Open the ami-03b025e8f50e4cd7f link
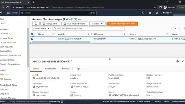This screenshot has width=185, height=104. (69, 39)
